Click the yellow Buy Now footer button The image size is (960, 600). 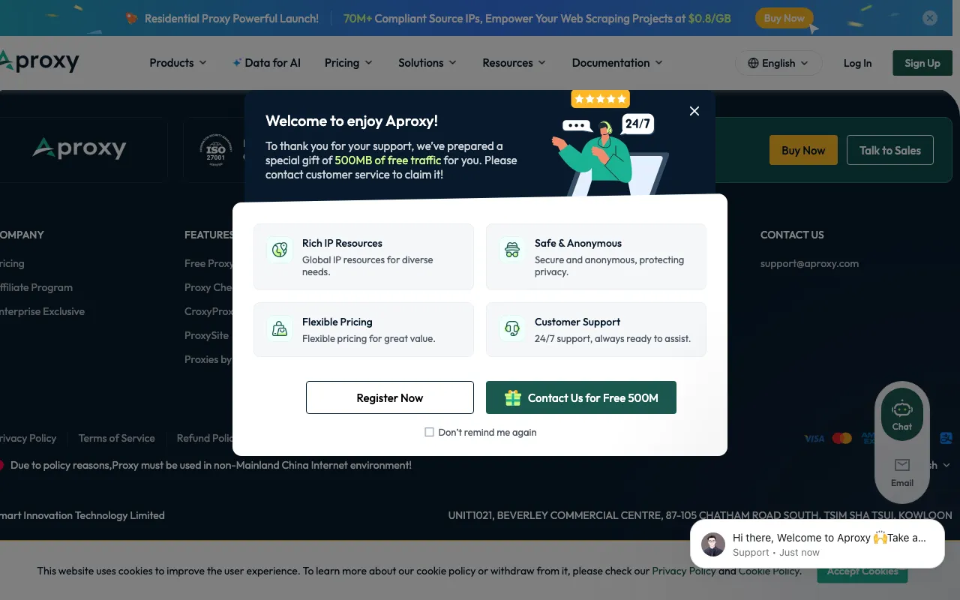coord(803,150)
